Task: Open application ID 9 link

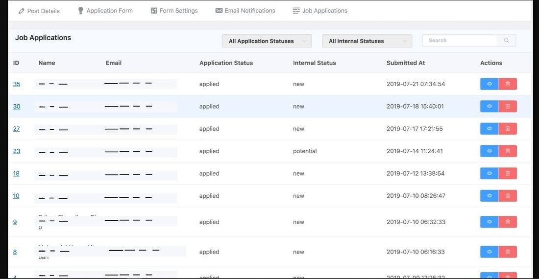Action: 15,222
